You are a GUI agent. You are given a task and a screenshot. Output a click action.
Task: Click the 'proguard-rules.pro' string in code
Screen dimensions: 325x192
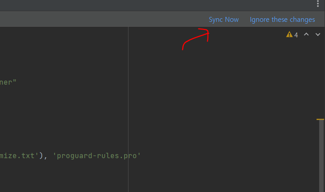tap(97, 156)
